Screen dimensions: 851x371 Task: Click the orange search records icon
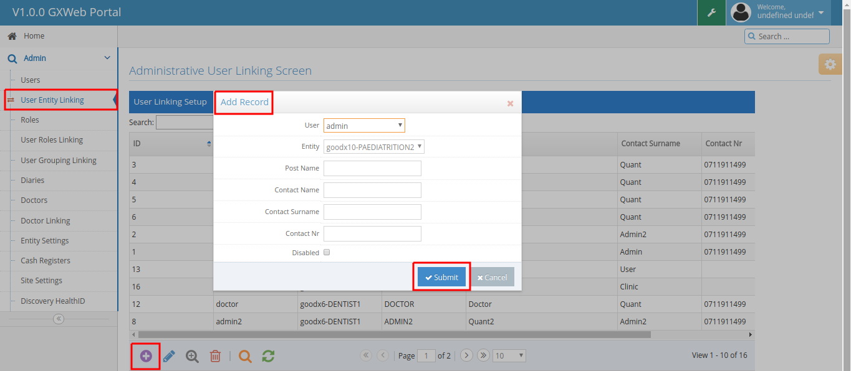pos(246,356)
